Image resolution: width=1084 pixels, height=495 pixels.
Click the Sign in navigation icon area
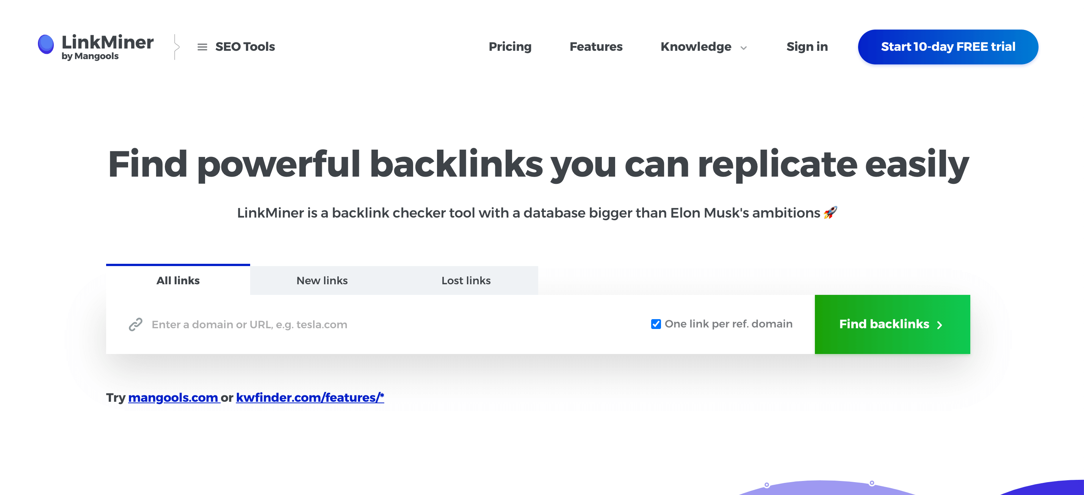tap(807, 47)
